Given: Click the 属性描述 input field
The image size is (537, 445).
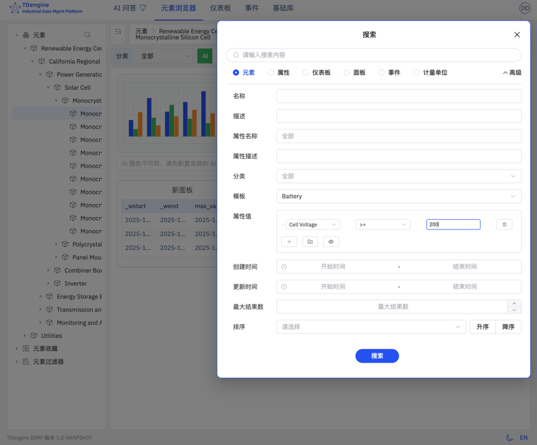Looking at the screenshot, I should (x=399, y=156).
